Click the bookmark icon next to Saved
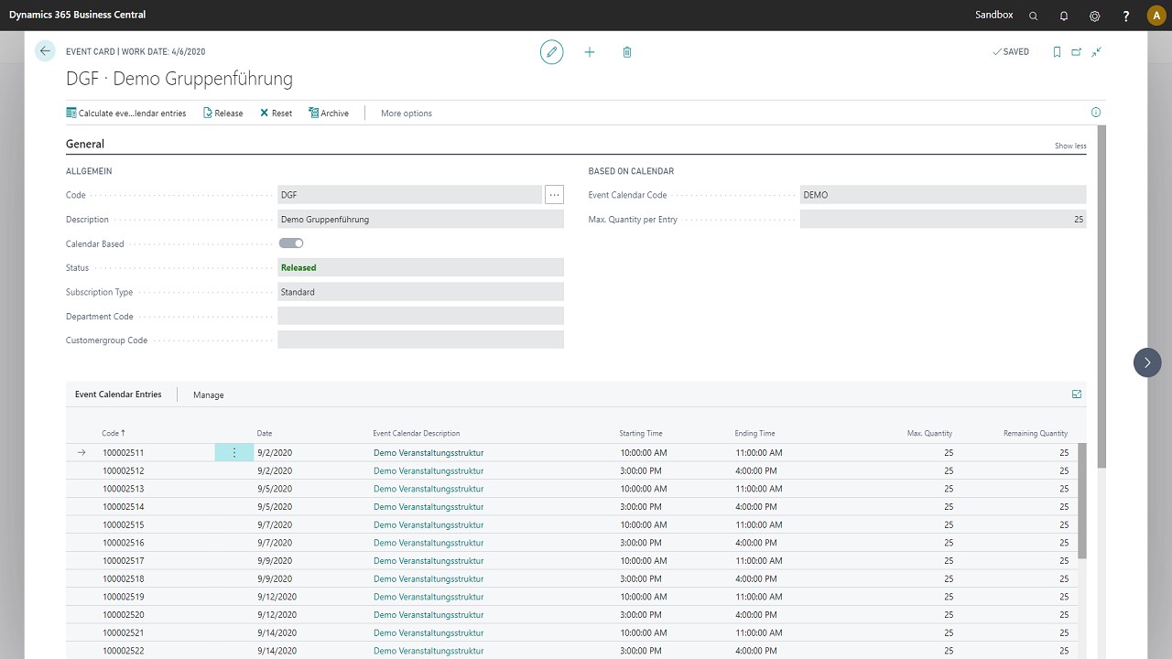 (1057, 52)
